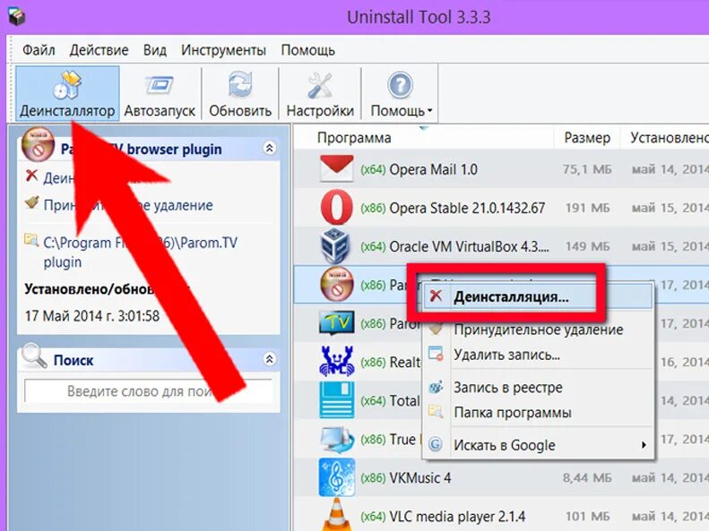Select the VKMusic 4 row

click(x=501, y=477)
